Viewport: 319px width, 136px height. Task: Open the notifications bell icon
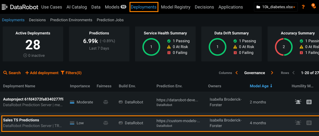tap(313, 6)
